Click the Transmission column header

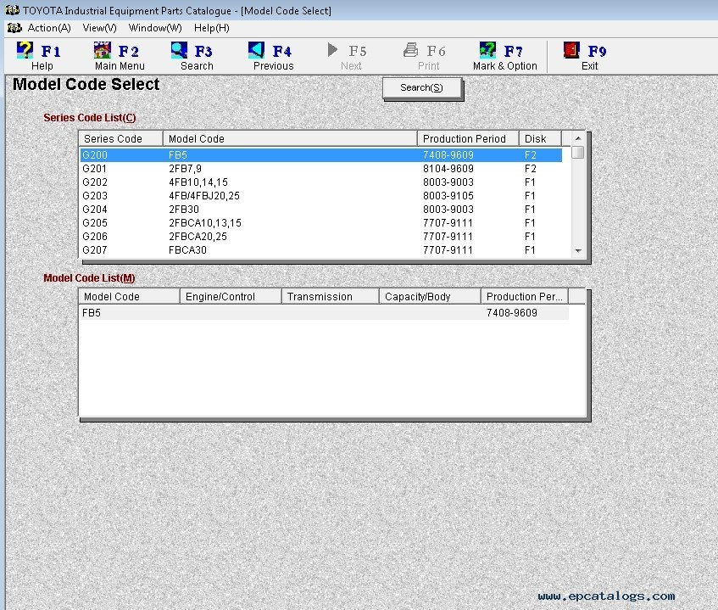pos(330,297)
